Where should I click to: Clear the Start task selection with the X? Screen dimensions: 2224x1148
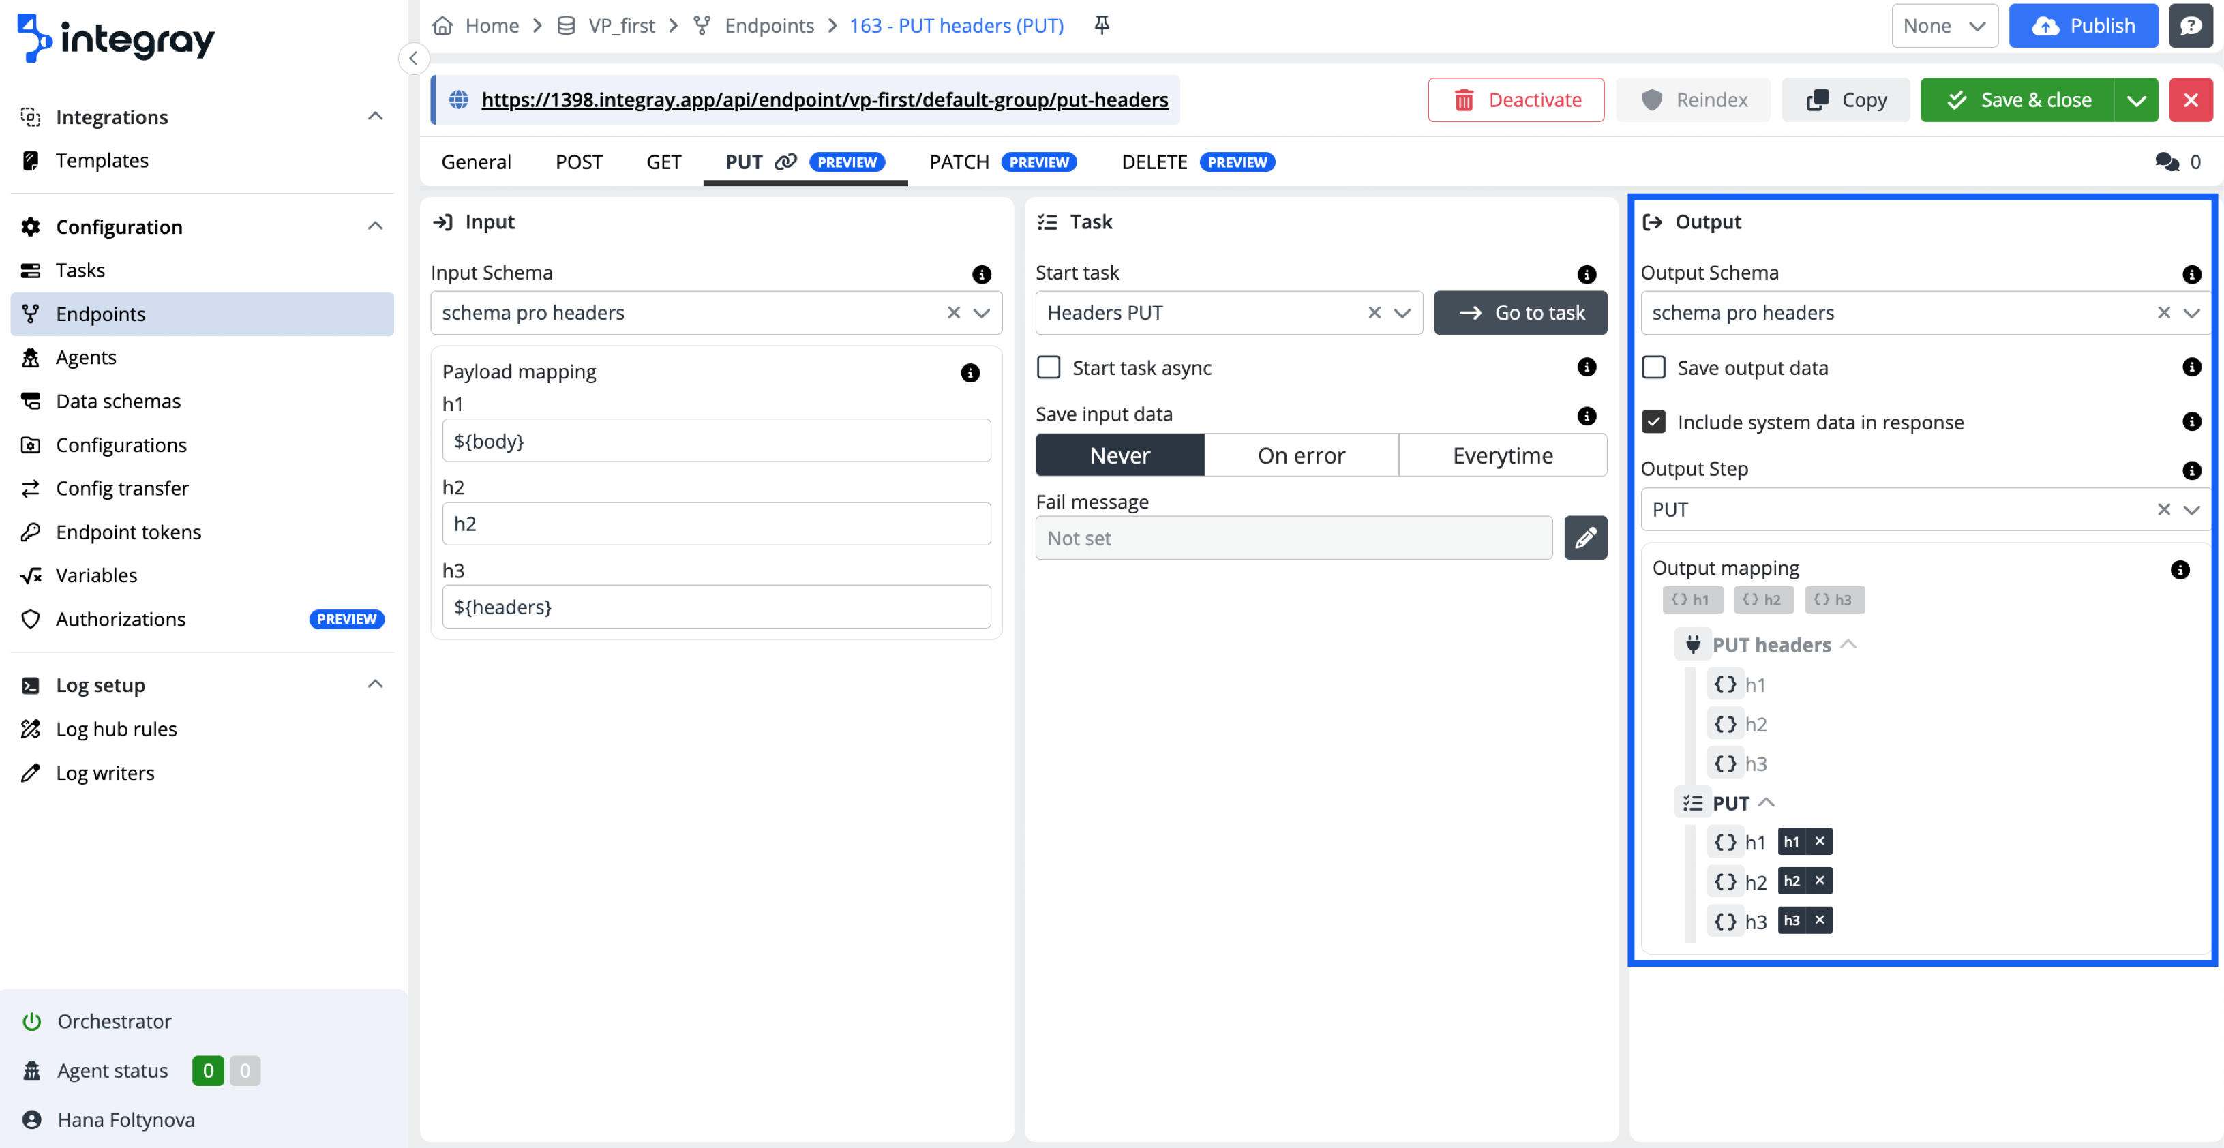[1374, 312]
